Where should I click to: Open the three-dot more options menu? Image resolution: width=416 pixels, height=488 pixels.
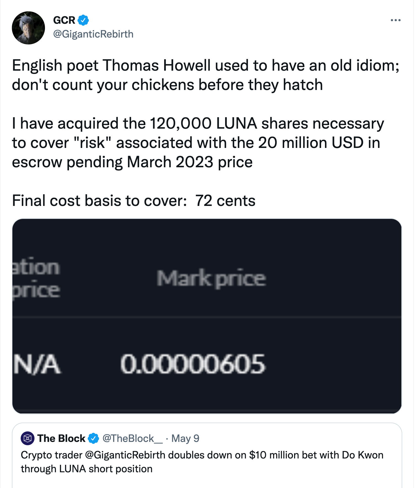pyautogui.click(x=395, y=20)
